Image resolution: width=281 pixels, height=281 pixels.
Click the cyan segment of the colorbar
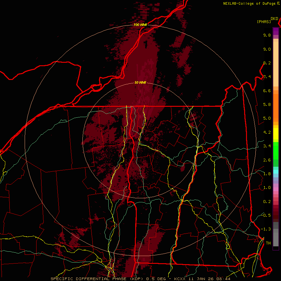pos(276,172)
